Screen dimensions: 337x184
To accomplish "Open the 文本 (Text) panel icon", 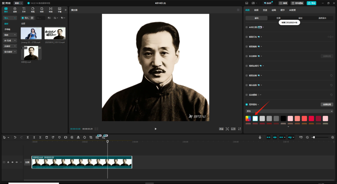I will click(x=24, y=9).
